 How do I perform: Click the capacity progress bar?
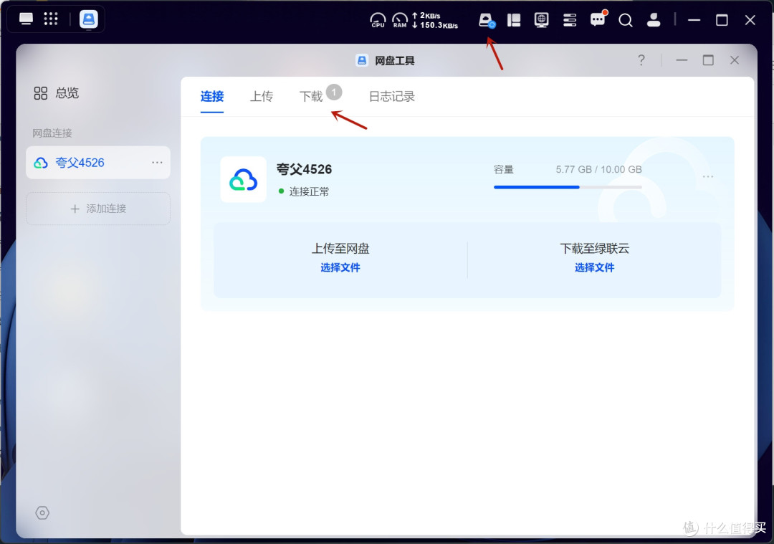pos(568,187)
